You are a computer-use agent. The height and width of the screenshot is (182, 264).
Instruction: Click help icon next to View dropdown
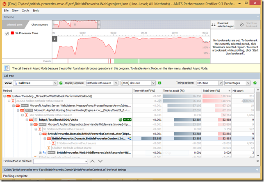click(x=61, y=83)
